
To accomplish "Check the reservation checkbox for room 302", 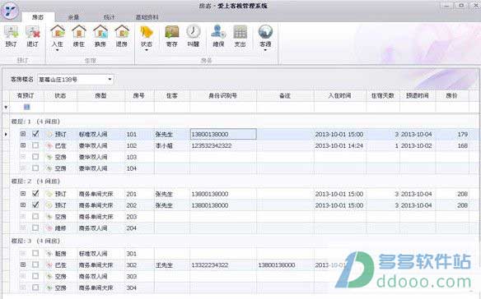I will click(x=35, y=264).
